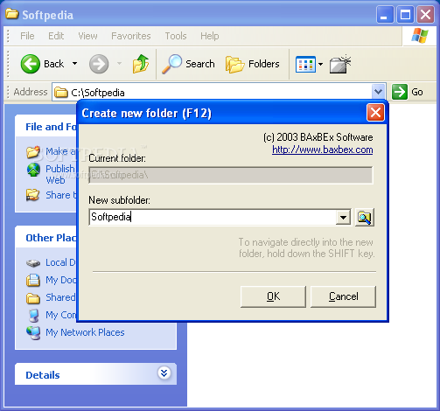This screenshot has width=440, height=411.
Task: Open the New subfolder dropdown list
Action: (x=343, y=217)
